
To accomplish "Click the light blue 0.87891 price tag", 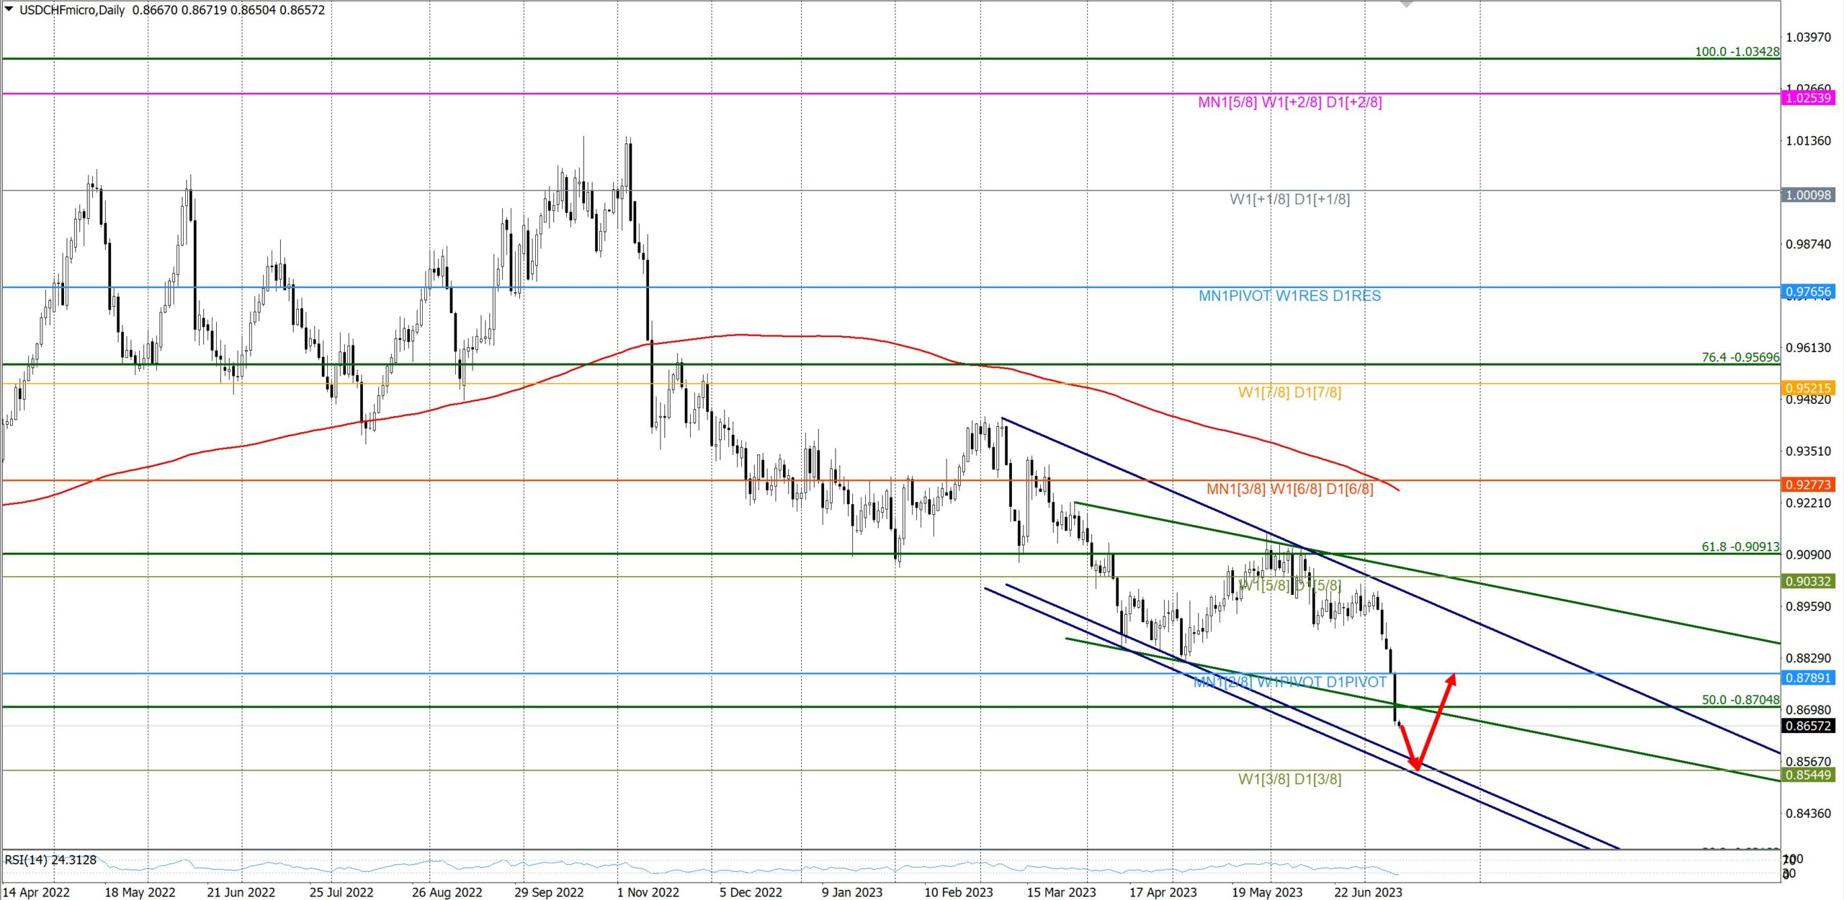I will click(1808, 678).
